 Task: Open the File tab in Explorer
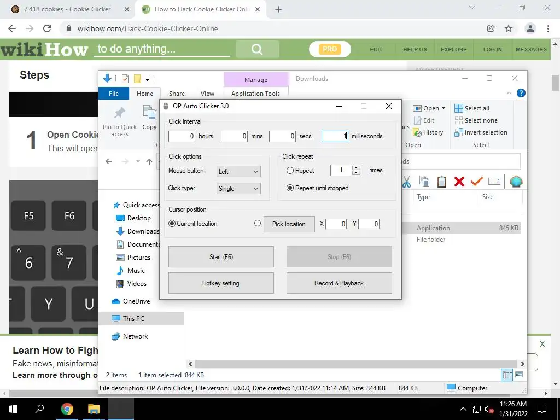point(114,93)
